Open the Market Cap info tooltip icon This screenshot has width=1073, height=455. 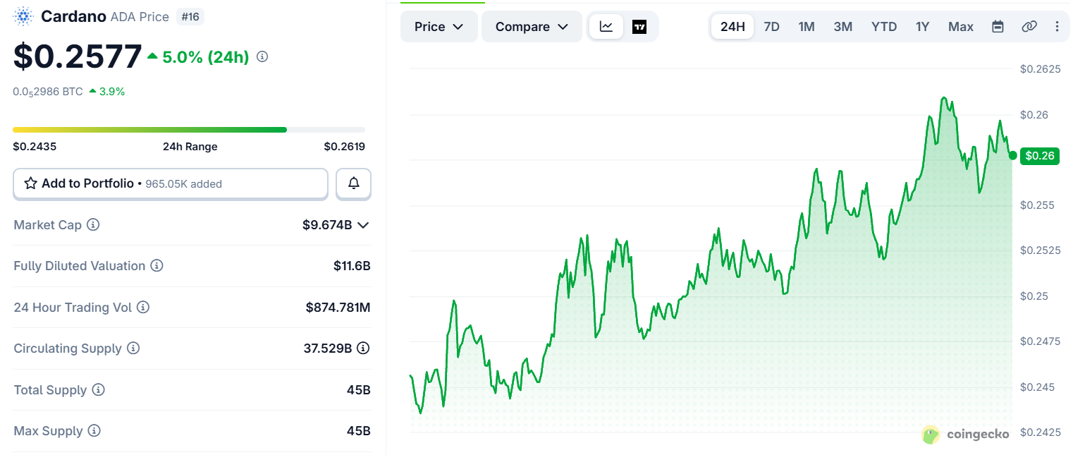coord(93,225)
